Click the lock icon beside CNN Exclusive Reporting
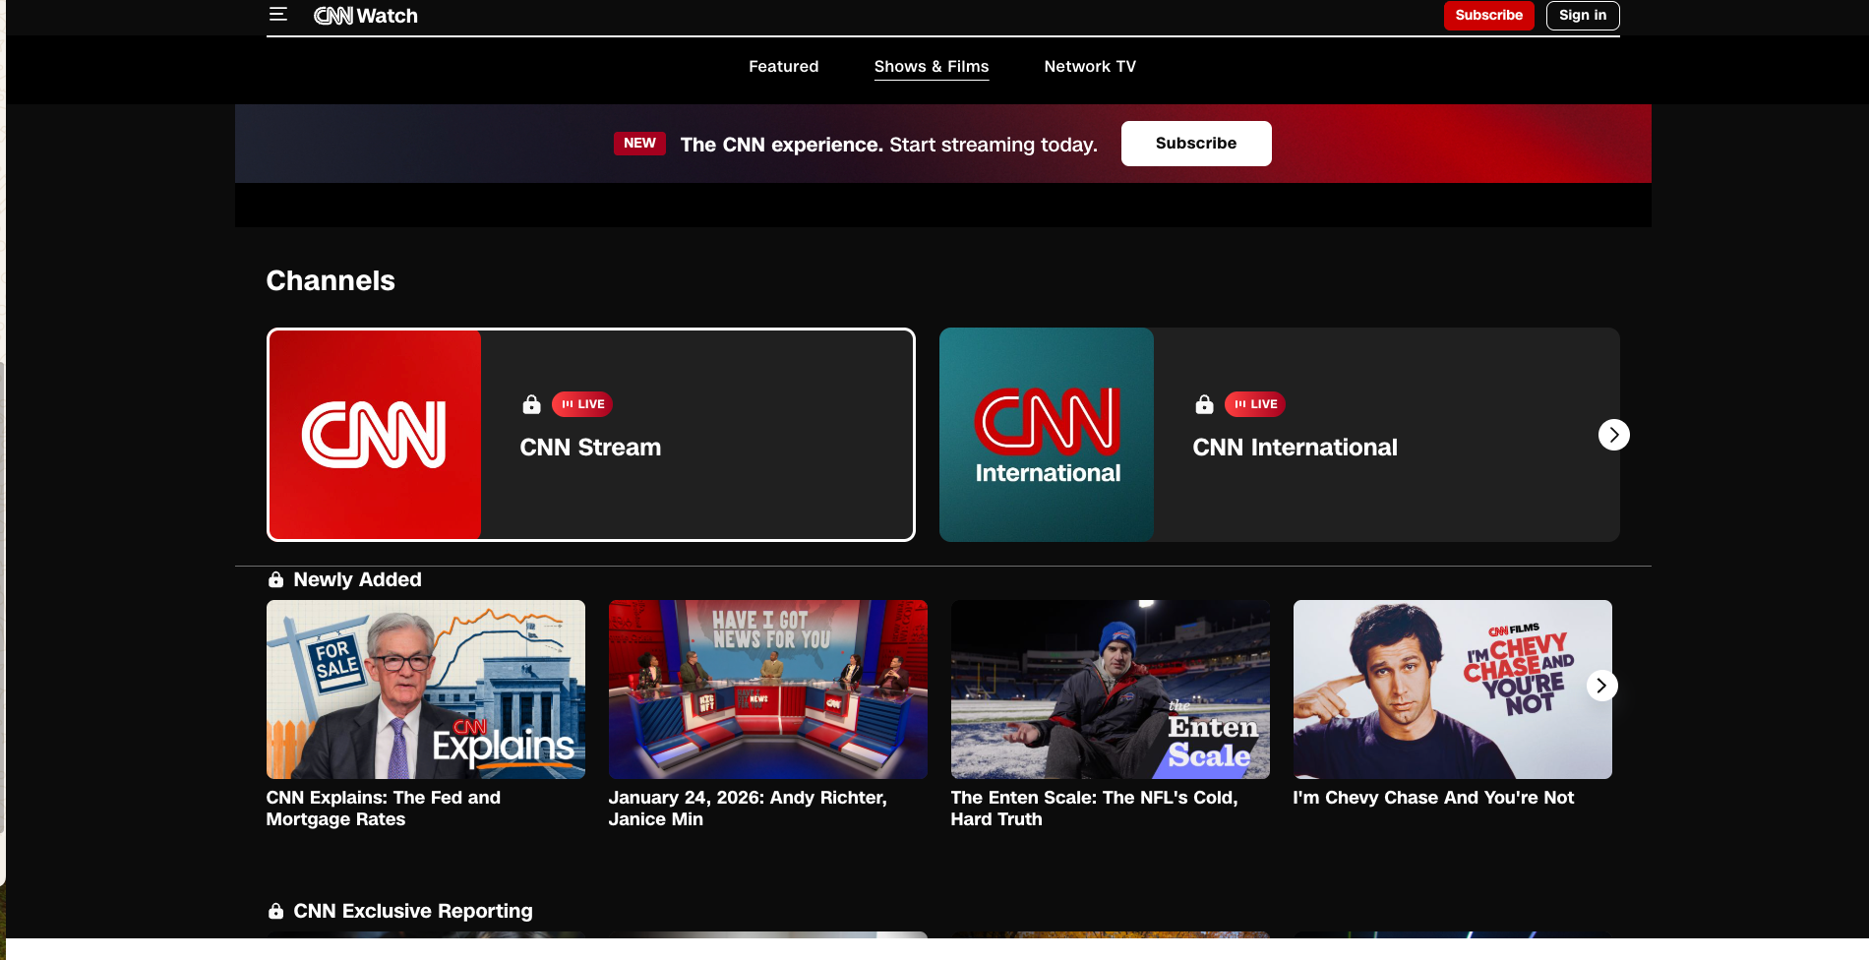This screenshot has height=960, width=1869. pyautogui.click(x=276, y=912)
